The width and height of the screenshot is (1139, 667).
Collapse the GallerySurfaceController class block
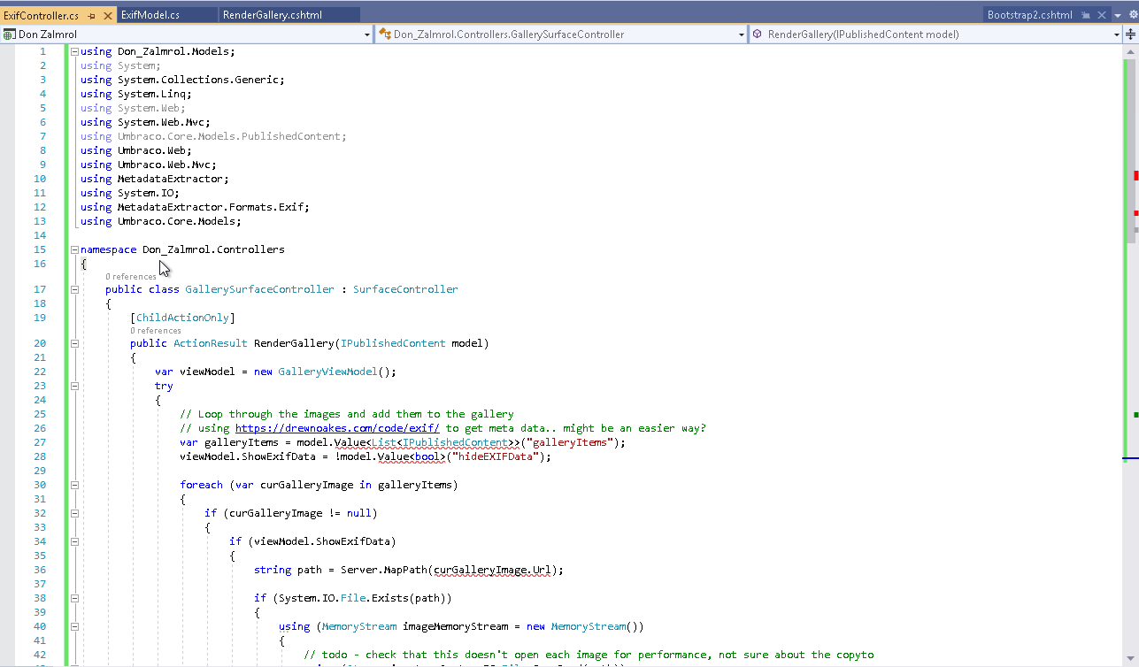74,289
